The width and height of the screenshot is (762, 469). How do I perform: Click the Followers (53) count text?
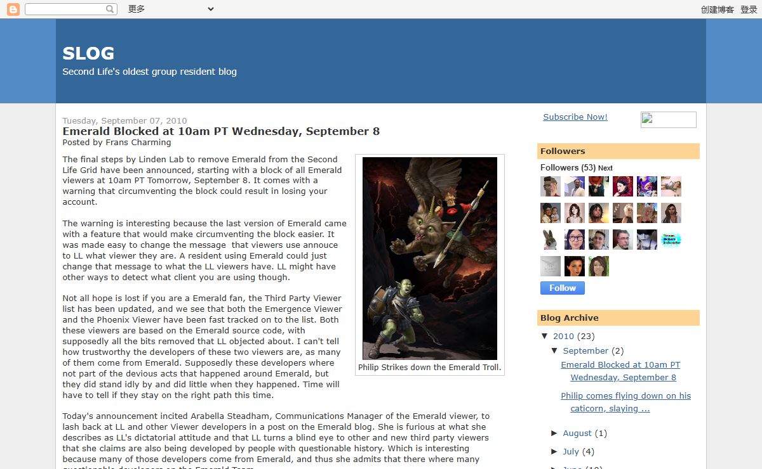568,167
